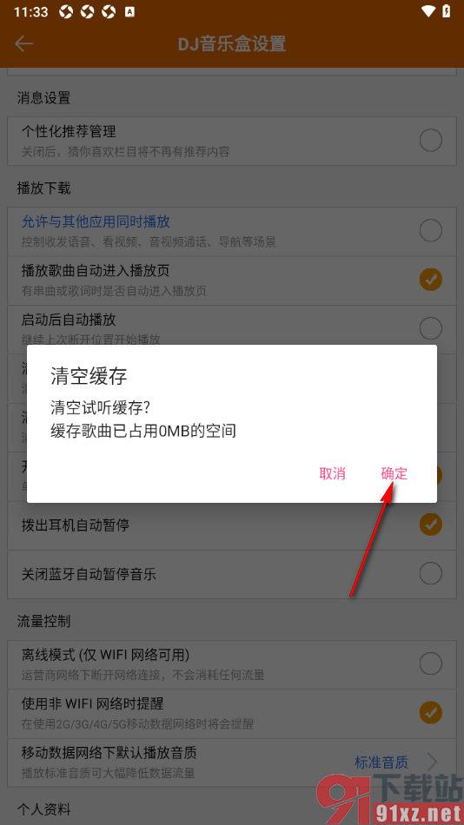Tap the DJ音乐盒设置 title

pos(232,44)
